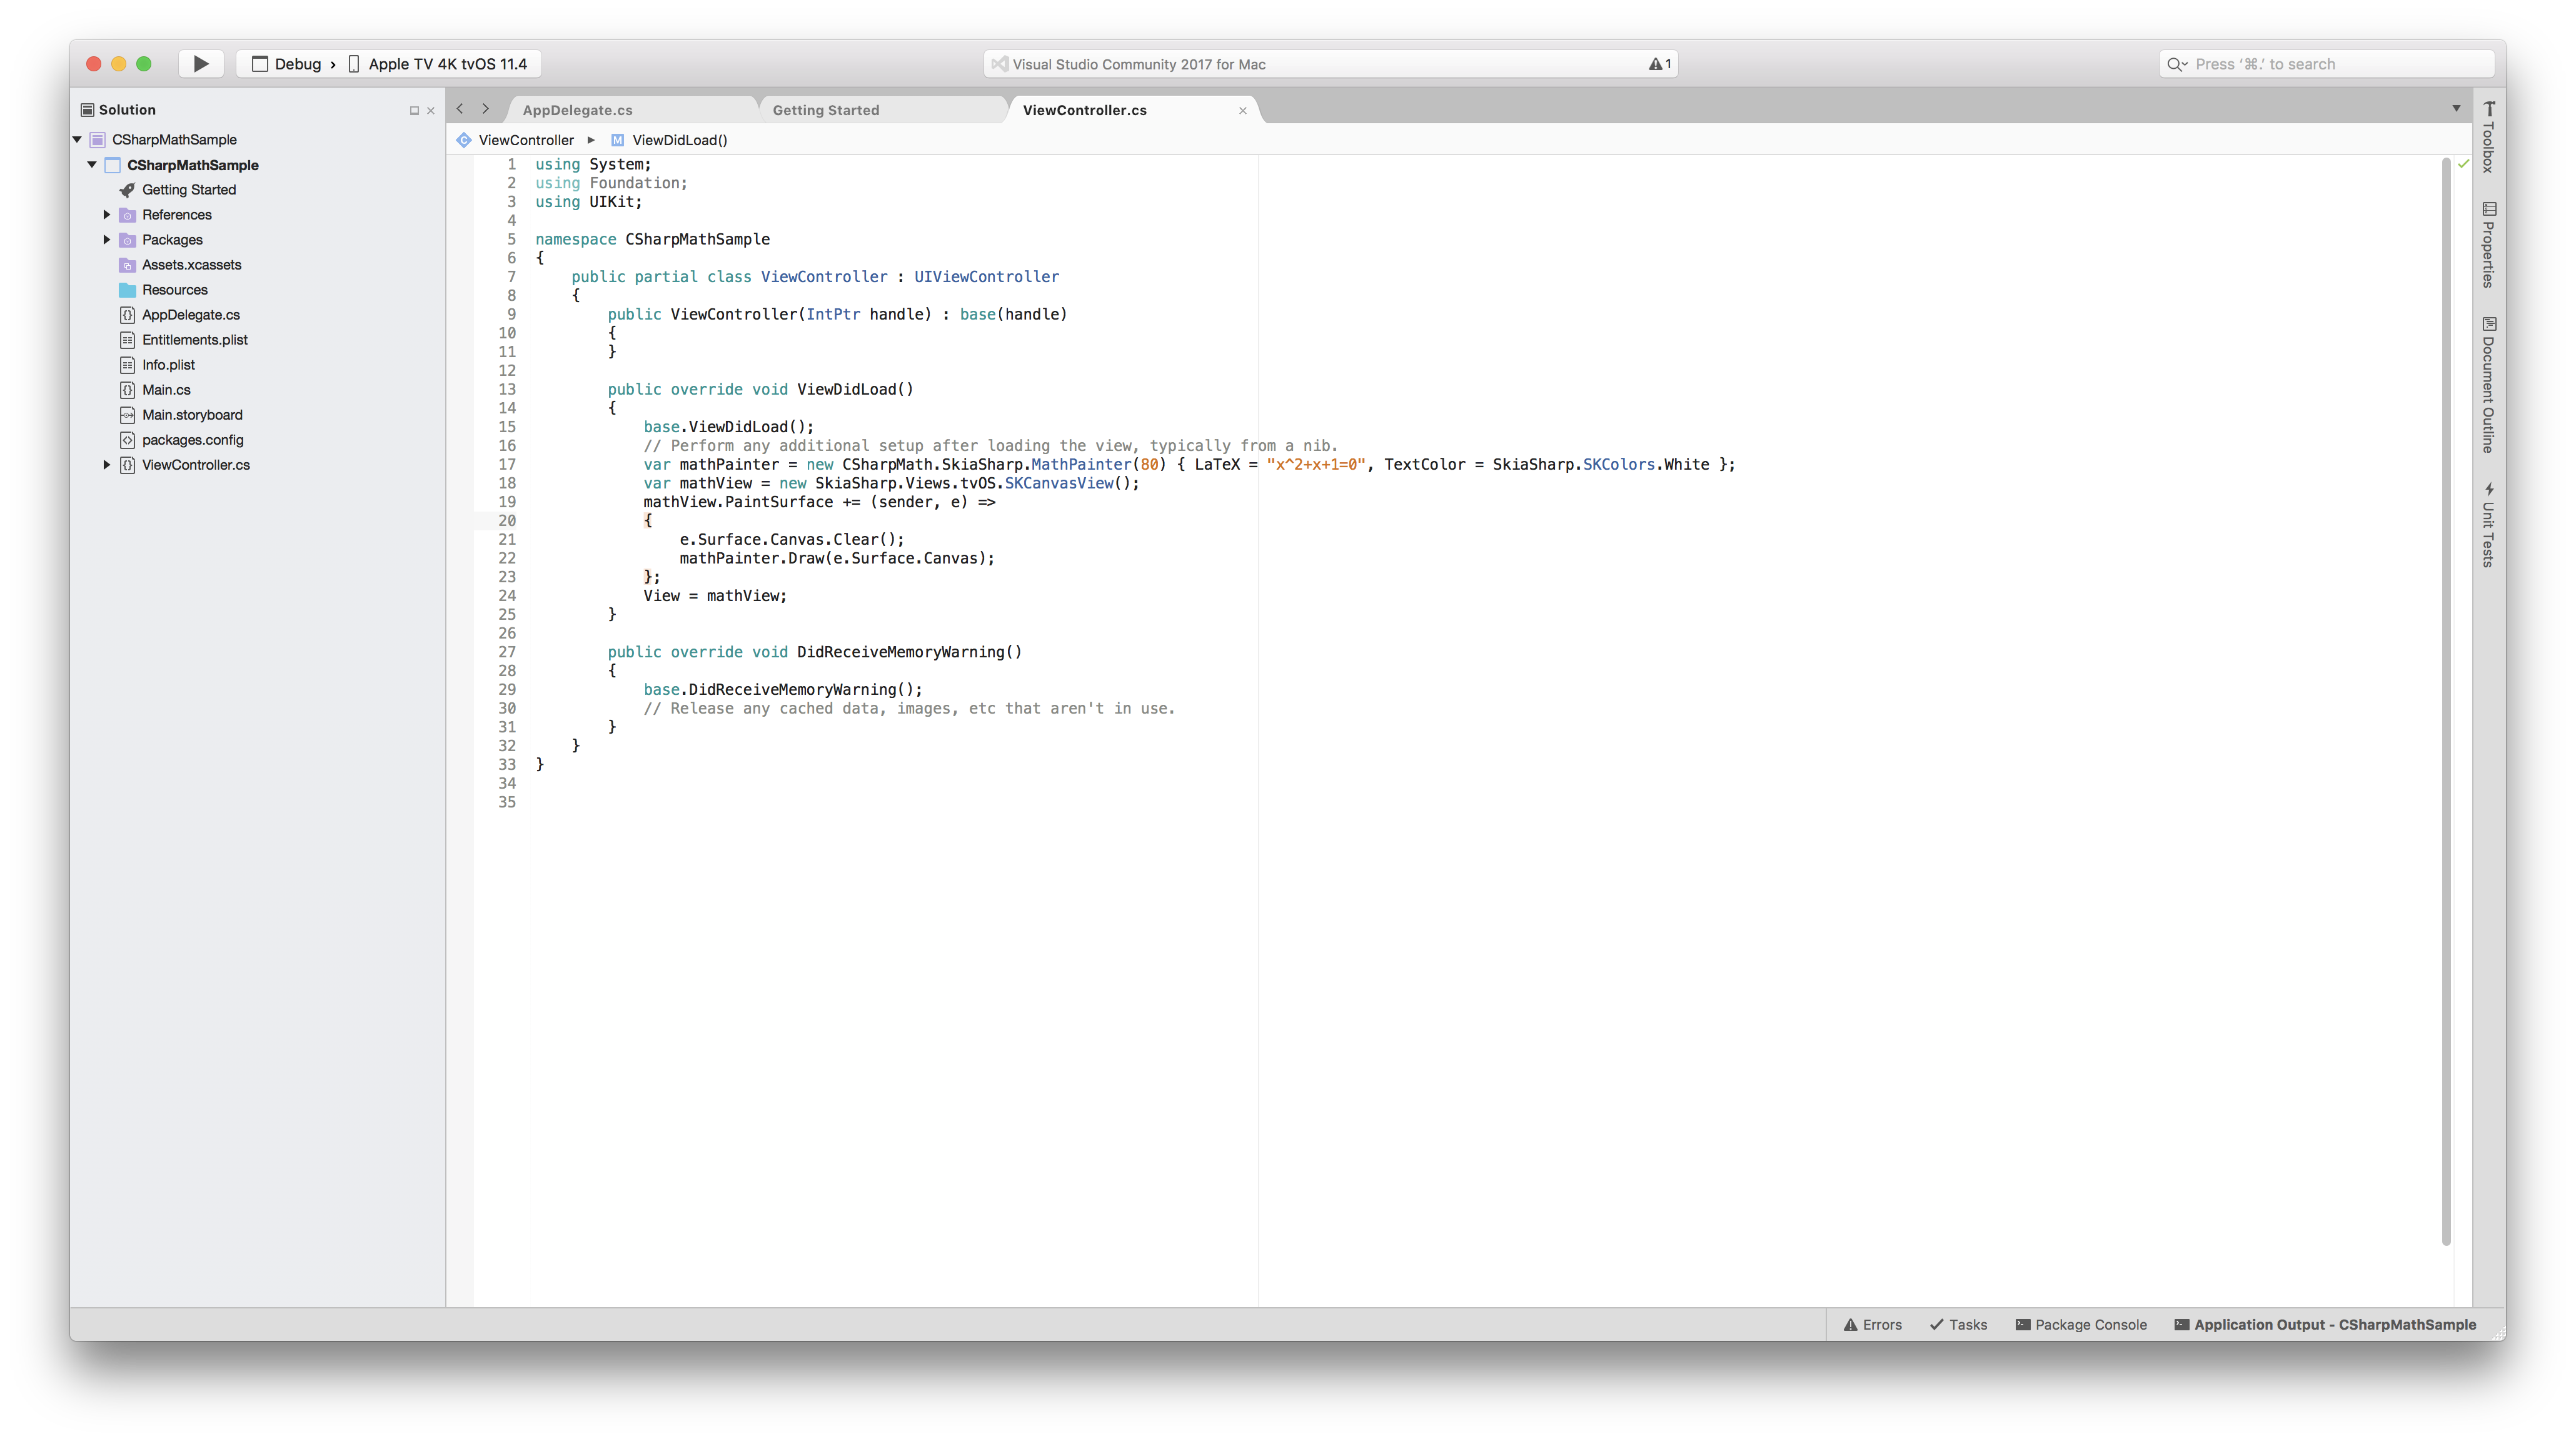2576x1441 pixels.
Task: Click on ViewController.cs in sidebar
Action: pyautogui.click(x=194, y=464)
